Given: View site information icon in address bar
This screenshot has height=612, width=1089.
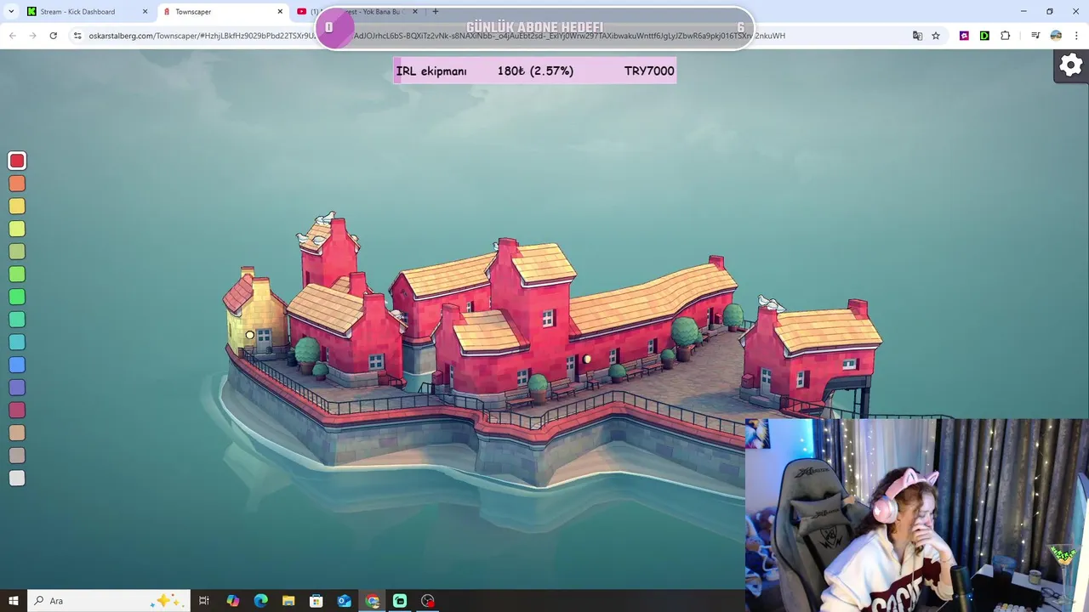Looking at the screenshot, I should pyautogui.click(x=77, y=36).
